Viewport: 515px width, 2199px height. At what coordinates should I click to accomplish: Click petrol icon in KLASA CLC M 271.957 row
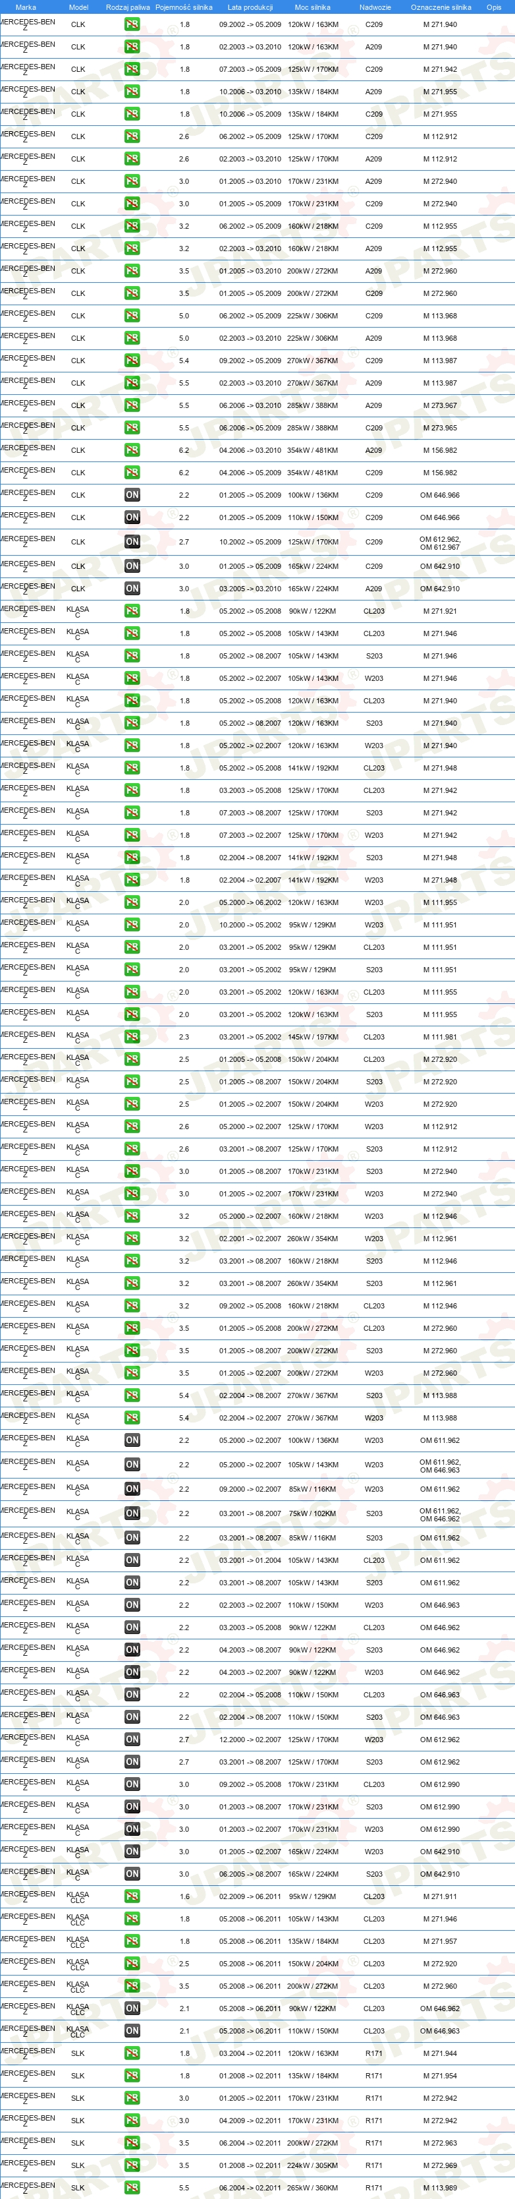coord(132,1941)
